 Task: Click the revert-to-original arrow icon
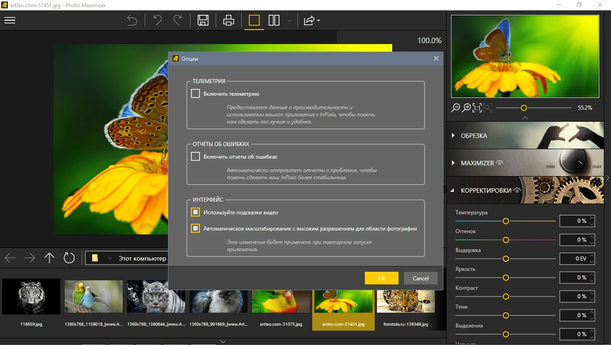pyautogui.click(x=132, y=20)
